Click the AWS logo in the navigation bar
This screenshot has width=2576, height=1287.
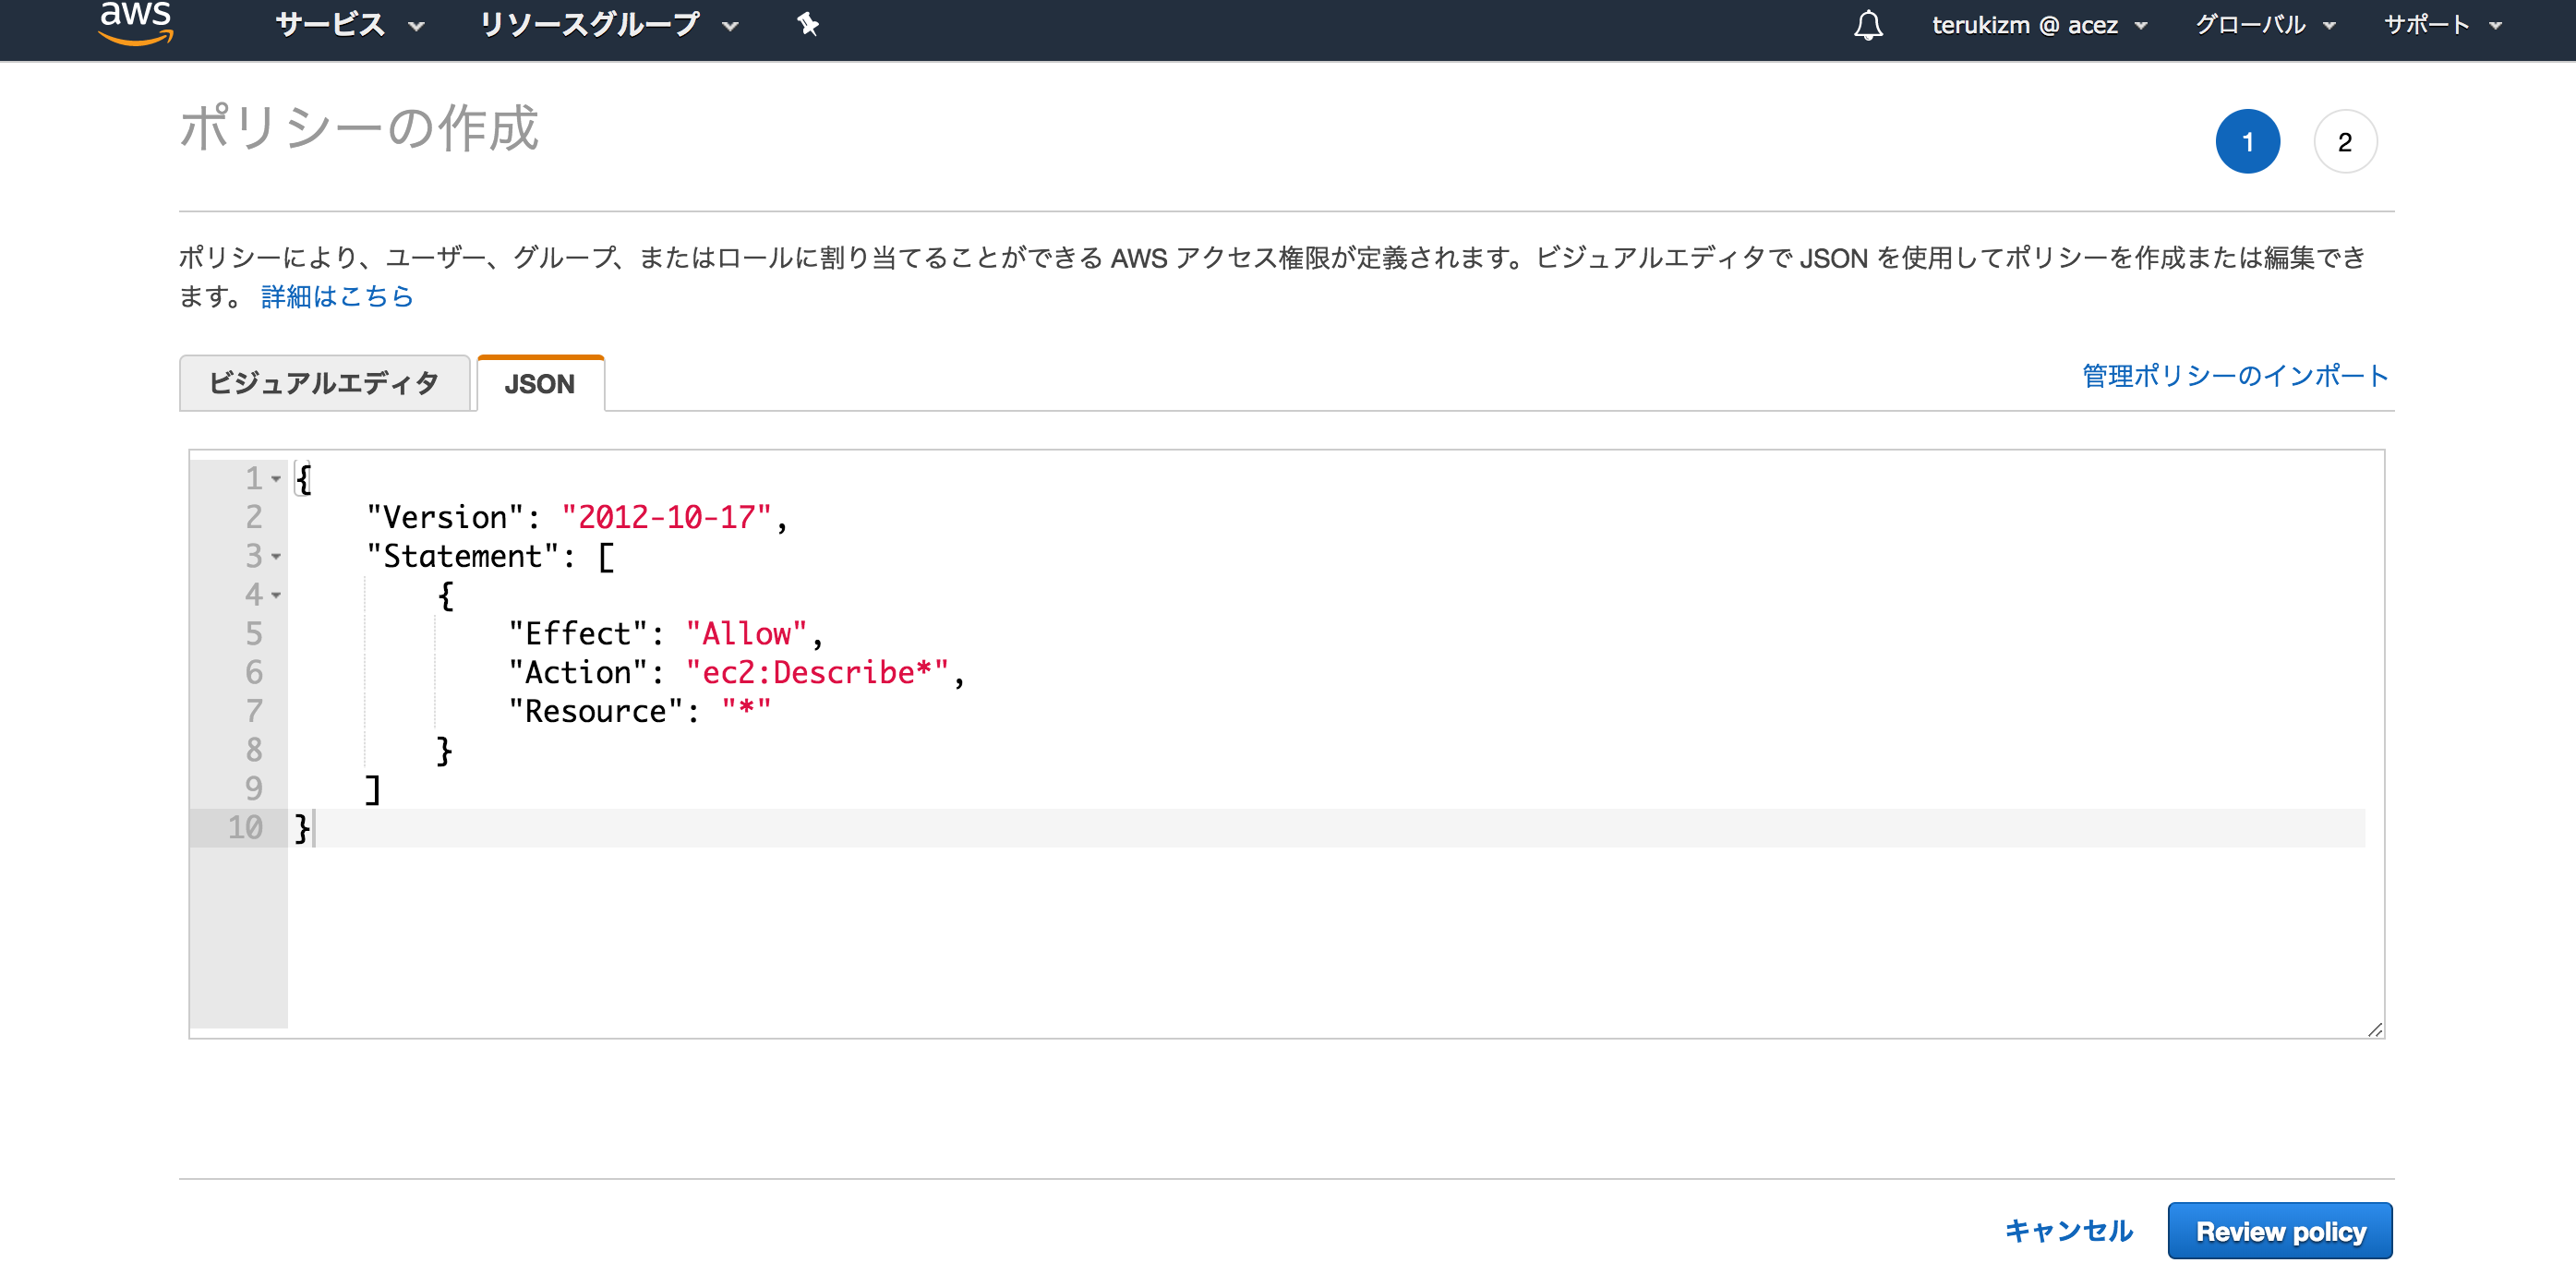point(135,23)
